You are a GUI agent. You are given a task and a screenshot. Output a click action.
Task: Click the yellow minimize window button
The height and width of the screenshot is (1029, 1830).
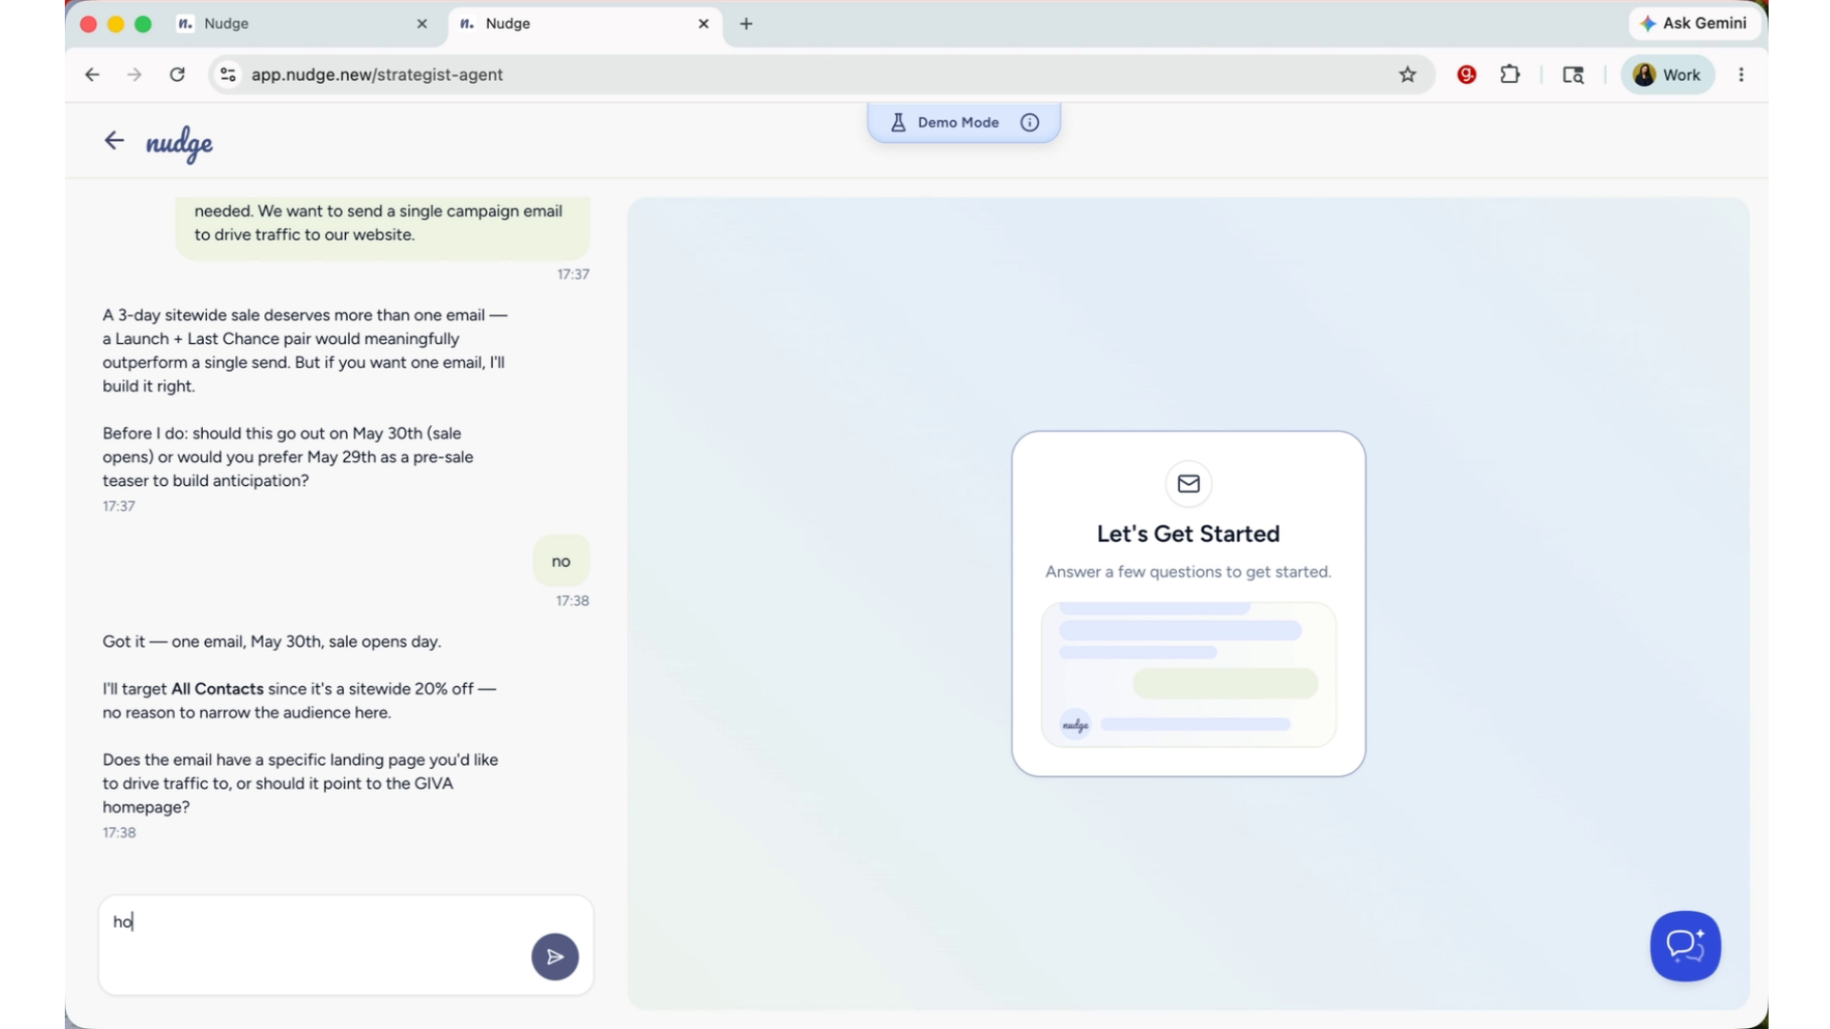(115, 24)
